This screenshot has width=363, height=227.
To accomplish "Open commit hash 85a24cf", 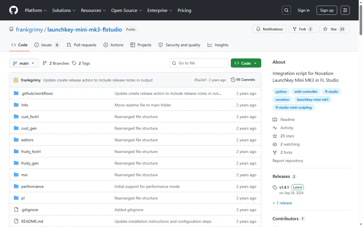I will [200, 80].
